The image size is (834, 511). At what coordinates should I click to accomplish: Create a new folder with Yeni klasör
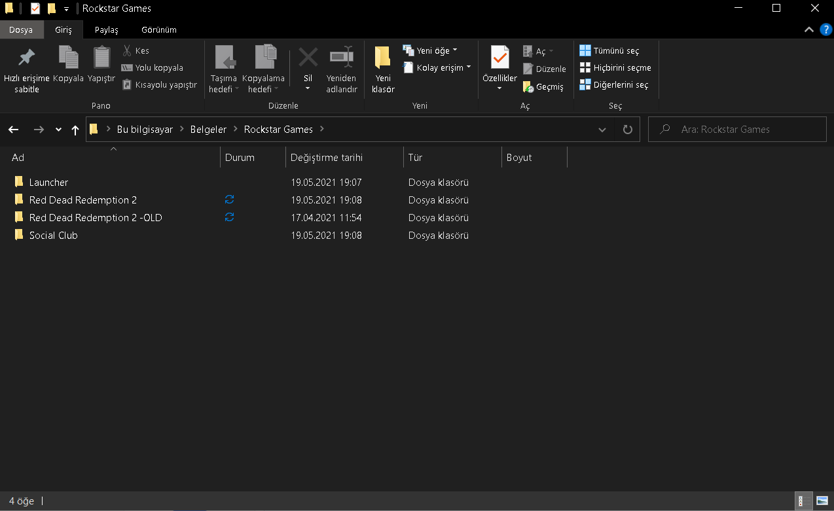(383, 70)
